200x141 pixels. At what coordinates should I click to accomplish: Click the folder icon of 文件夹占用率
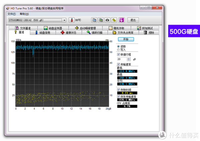click(114, 33)
